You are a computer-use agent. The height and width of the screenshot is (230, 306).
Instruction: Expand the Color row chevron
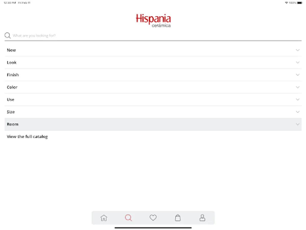click(298, 87)
